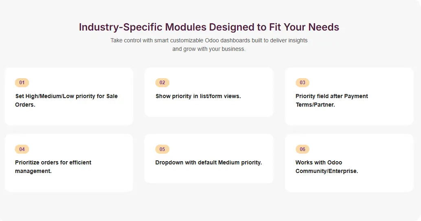The image size is (421, 221).
Task: Click the 06 number badge
Action: point(303,149)
